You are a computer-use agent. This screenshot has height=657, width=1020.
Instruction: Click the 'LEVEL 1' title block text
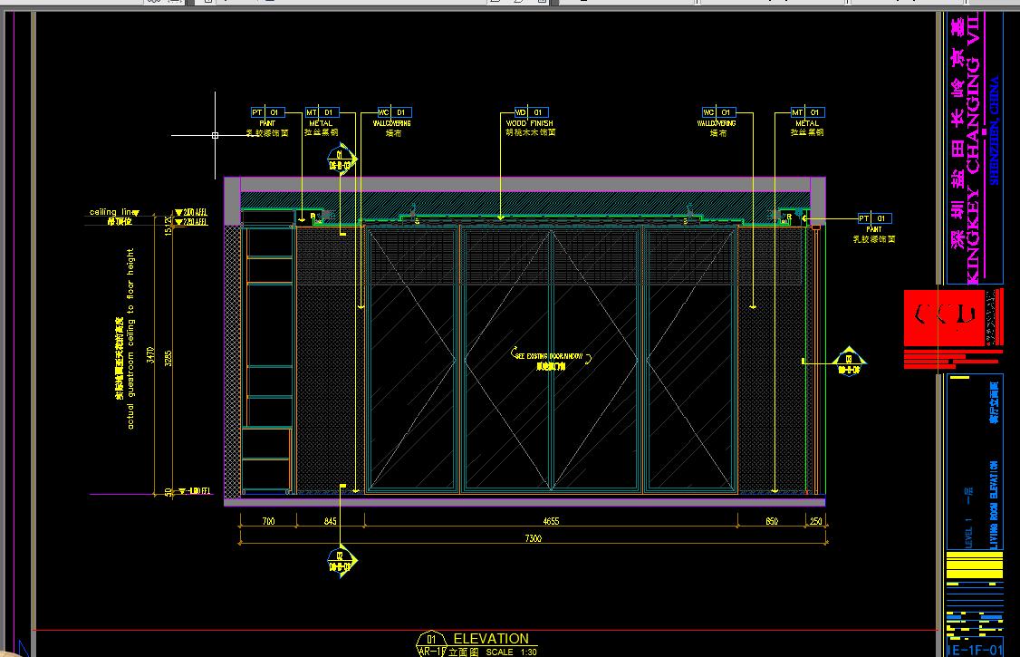tap(968, 533)
